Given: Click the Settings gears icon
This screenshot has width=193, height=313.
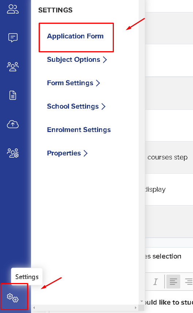Looking at the screenshot, I should coord(13,298).
